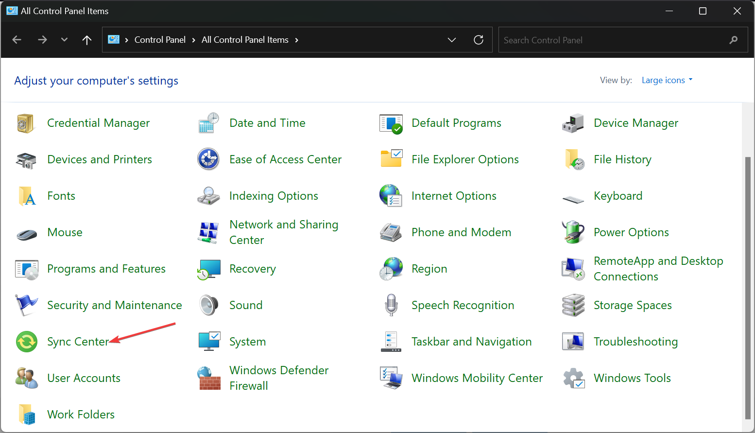Open the Programs and Features link
Image resolution: width=755 pixels, height=433 pixels.
tap(106, 269)
